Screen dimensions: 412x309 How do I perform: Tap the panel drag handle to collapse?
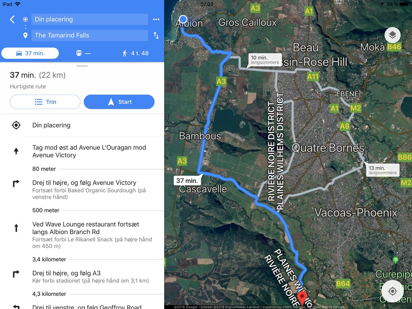(82, 66)
